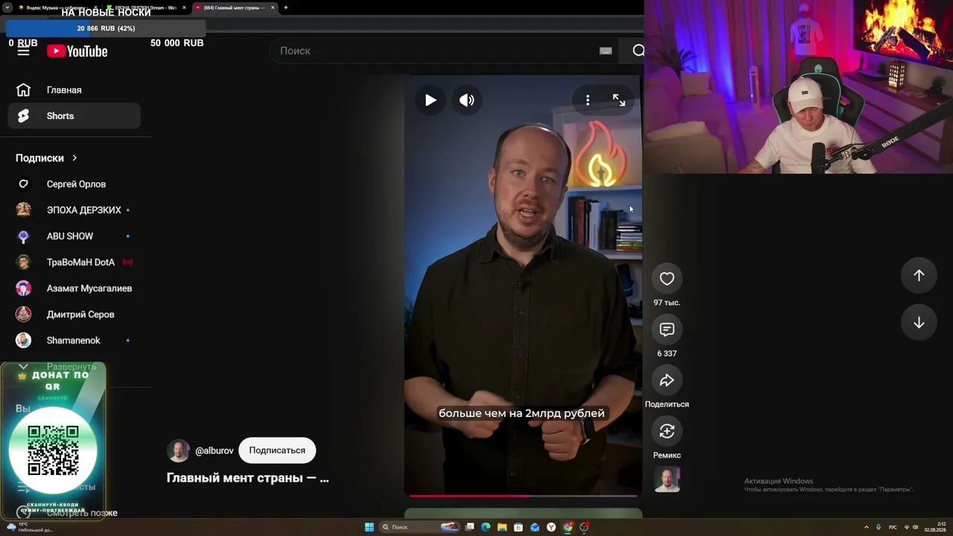Open the on-screen keyboard in search box
The height and width of the screenshot is (536, 953).
point(605,51)
